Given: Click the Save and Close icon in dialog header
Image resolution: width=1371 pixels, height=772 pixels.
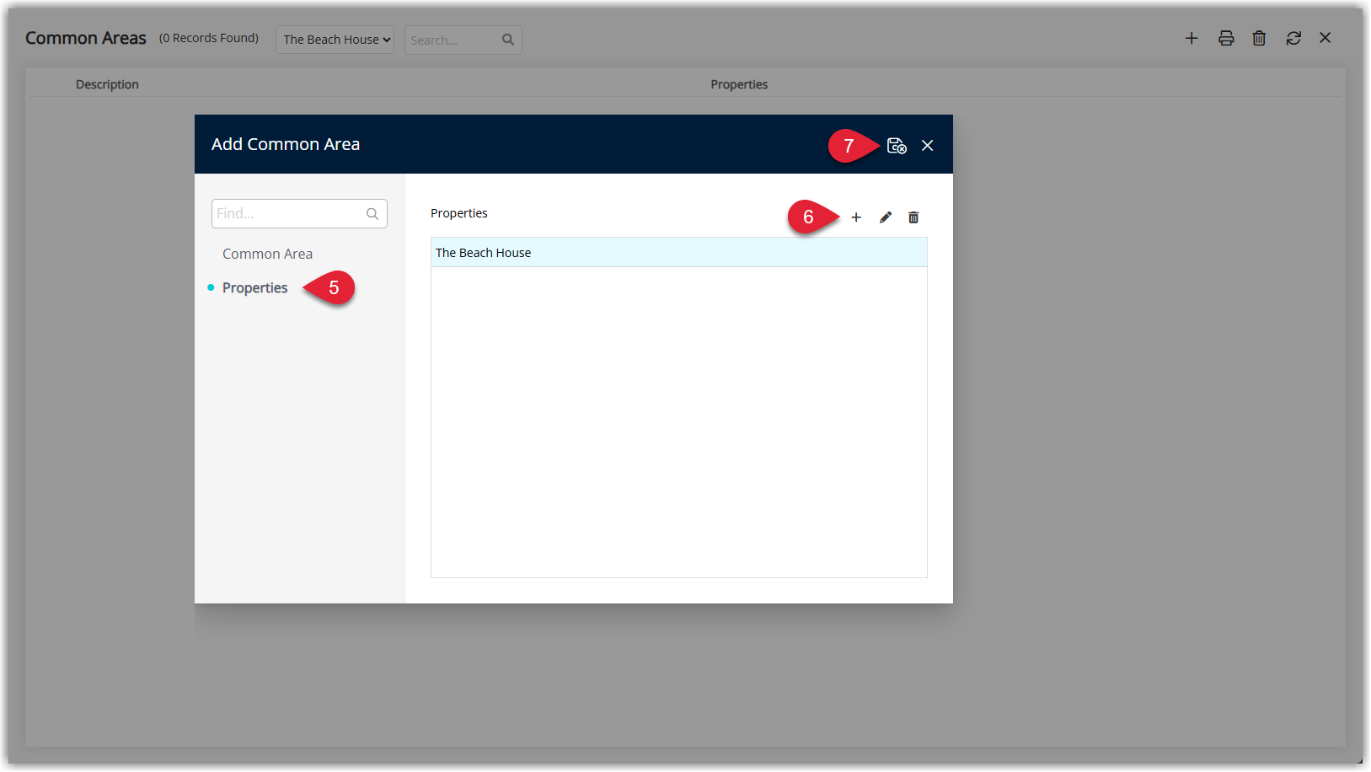Looking at the screenshot, I should [897, 146].
